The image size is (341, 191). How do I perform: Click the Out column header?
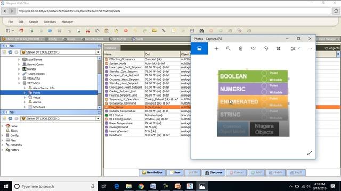tap(162, 54)
